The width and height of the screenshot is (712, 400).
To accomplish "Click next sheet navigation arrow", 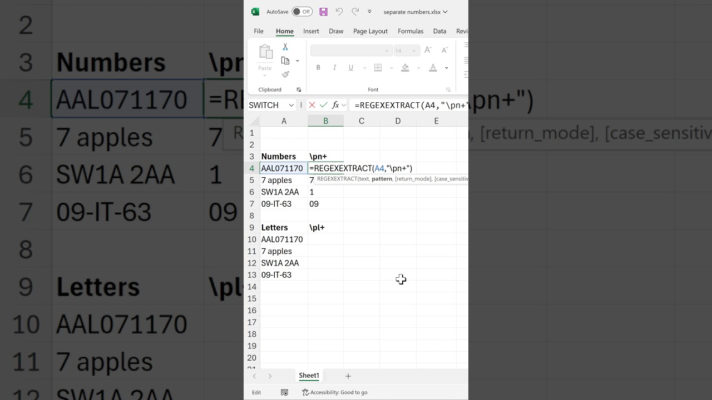I will pyautogui.click(x=270, y=376).
